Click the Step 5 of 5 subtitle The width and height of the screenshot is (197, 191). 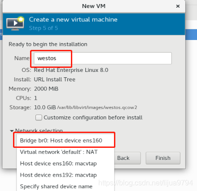coord(44,28)
